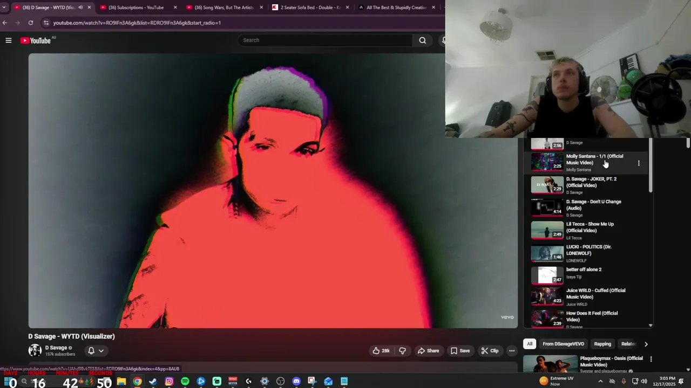Clip the video with scissors button
The width and height of the screenshot is (691, 388).
[x=490, y=351]
